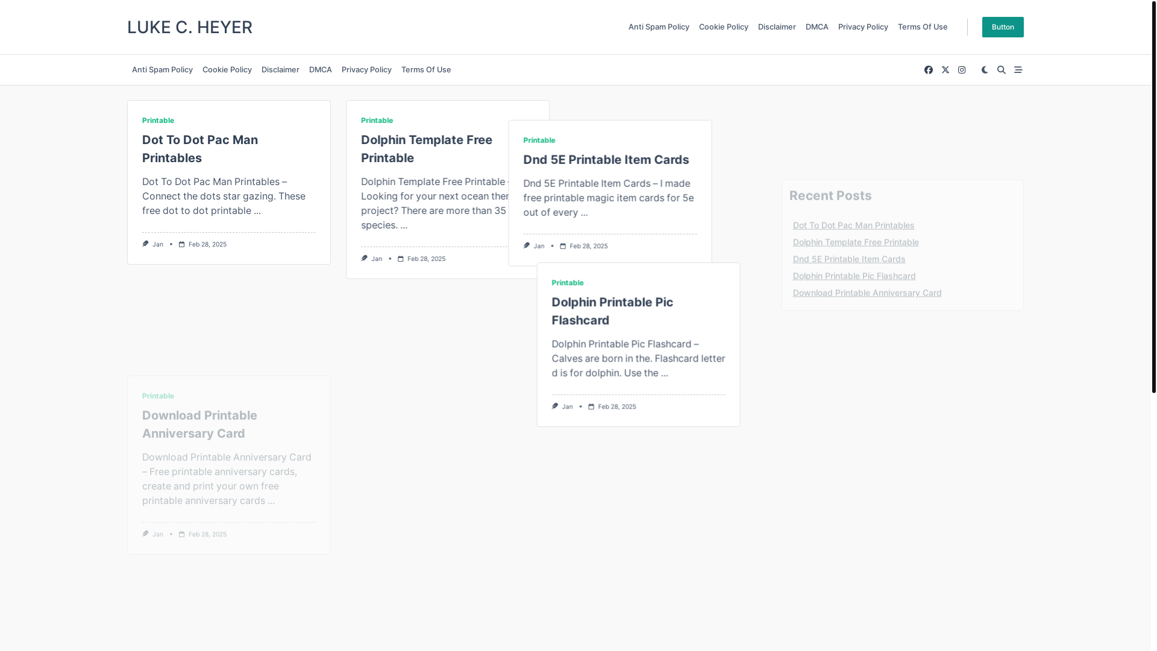The image size is (1157, 651).
Task: Click Printable category on Dot To Dot card
Action: 158,121
